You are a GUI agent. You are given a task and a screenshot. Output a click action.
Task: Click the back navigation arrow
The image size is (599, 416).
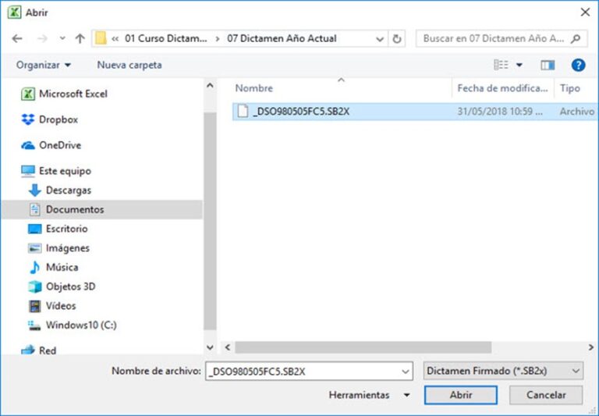(x=17, y=38)
